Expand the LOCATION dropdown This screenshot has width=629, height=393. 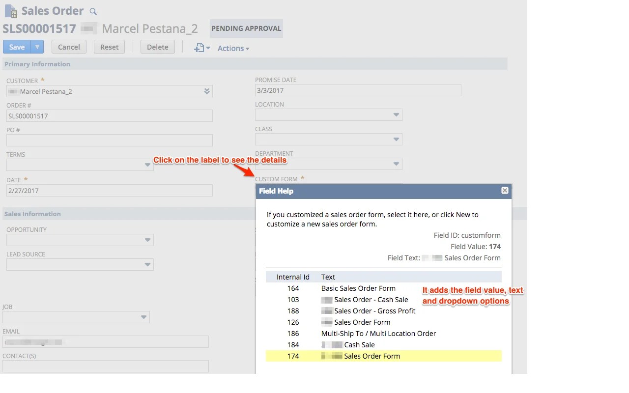(x=396, y=114)
